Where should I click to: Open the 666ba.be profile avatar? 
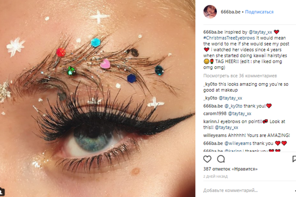click(x=210, y=12)
